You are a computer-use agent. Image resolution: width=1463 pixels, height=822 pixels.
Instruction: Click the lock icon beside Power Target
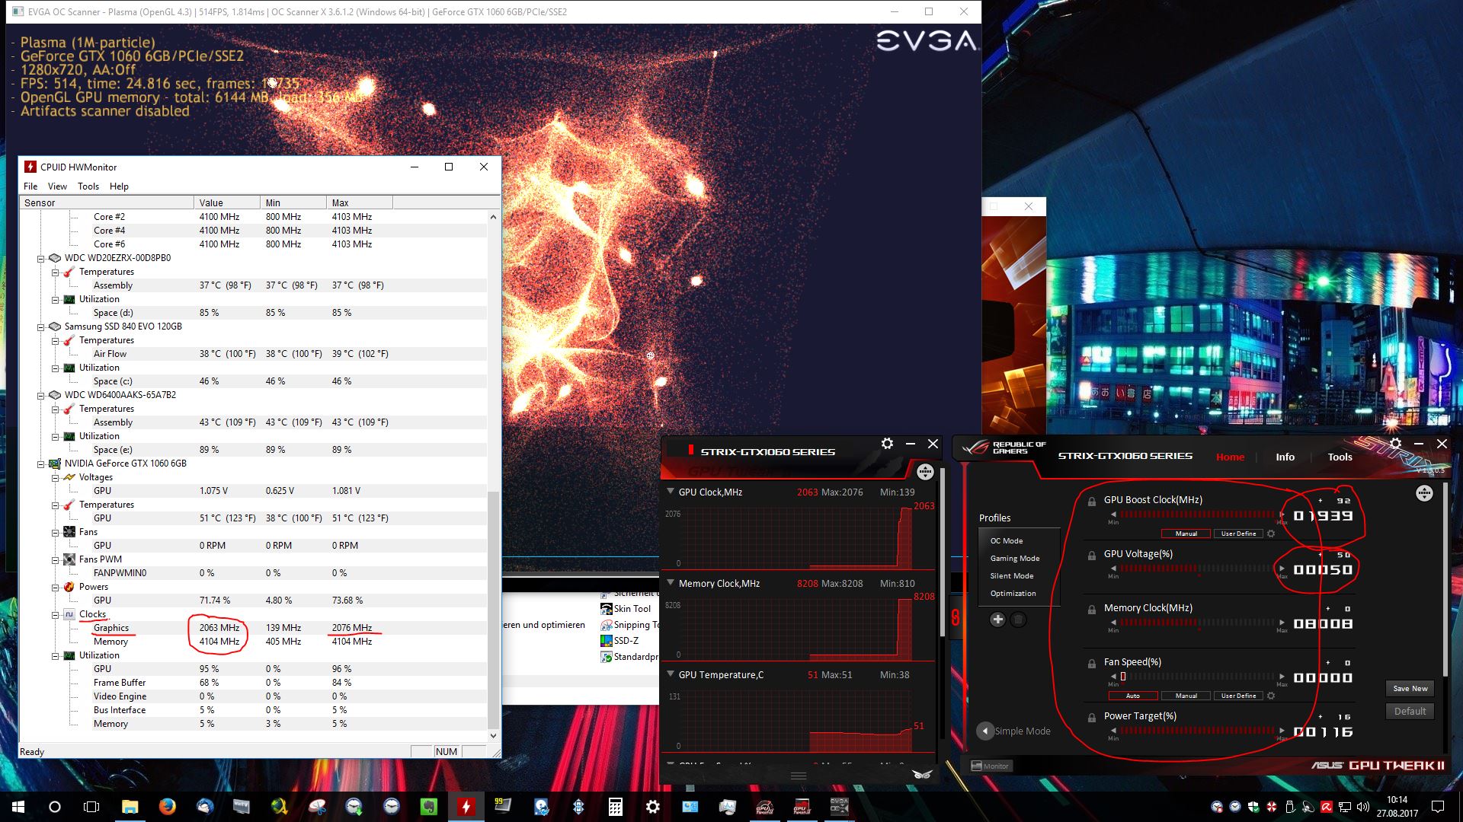[1092, 718]
